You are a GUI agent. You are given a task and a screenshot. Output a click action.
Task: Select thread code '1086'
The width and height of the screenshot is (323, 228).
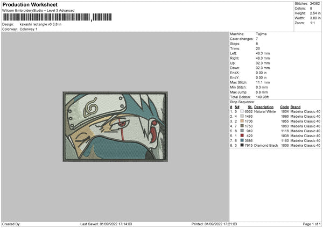(x=285, y=117)
